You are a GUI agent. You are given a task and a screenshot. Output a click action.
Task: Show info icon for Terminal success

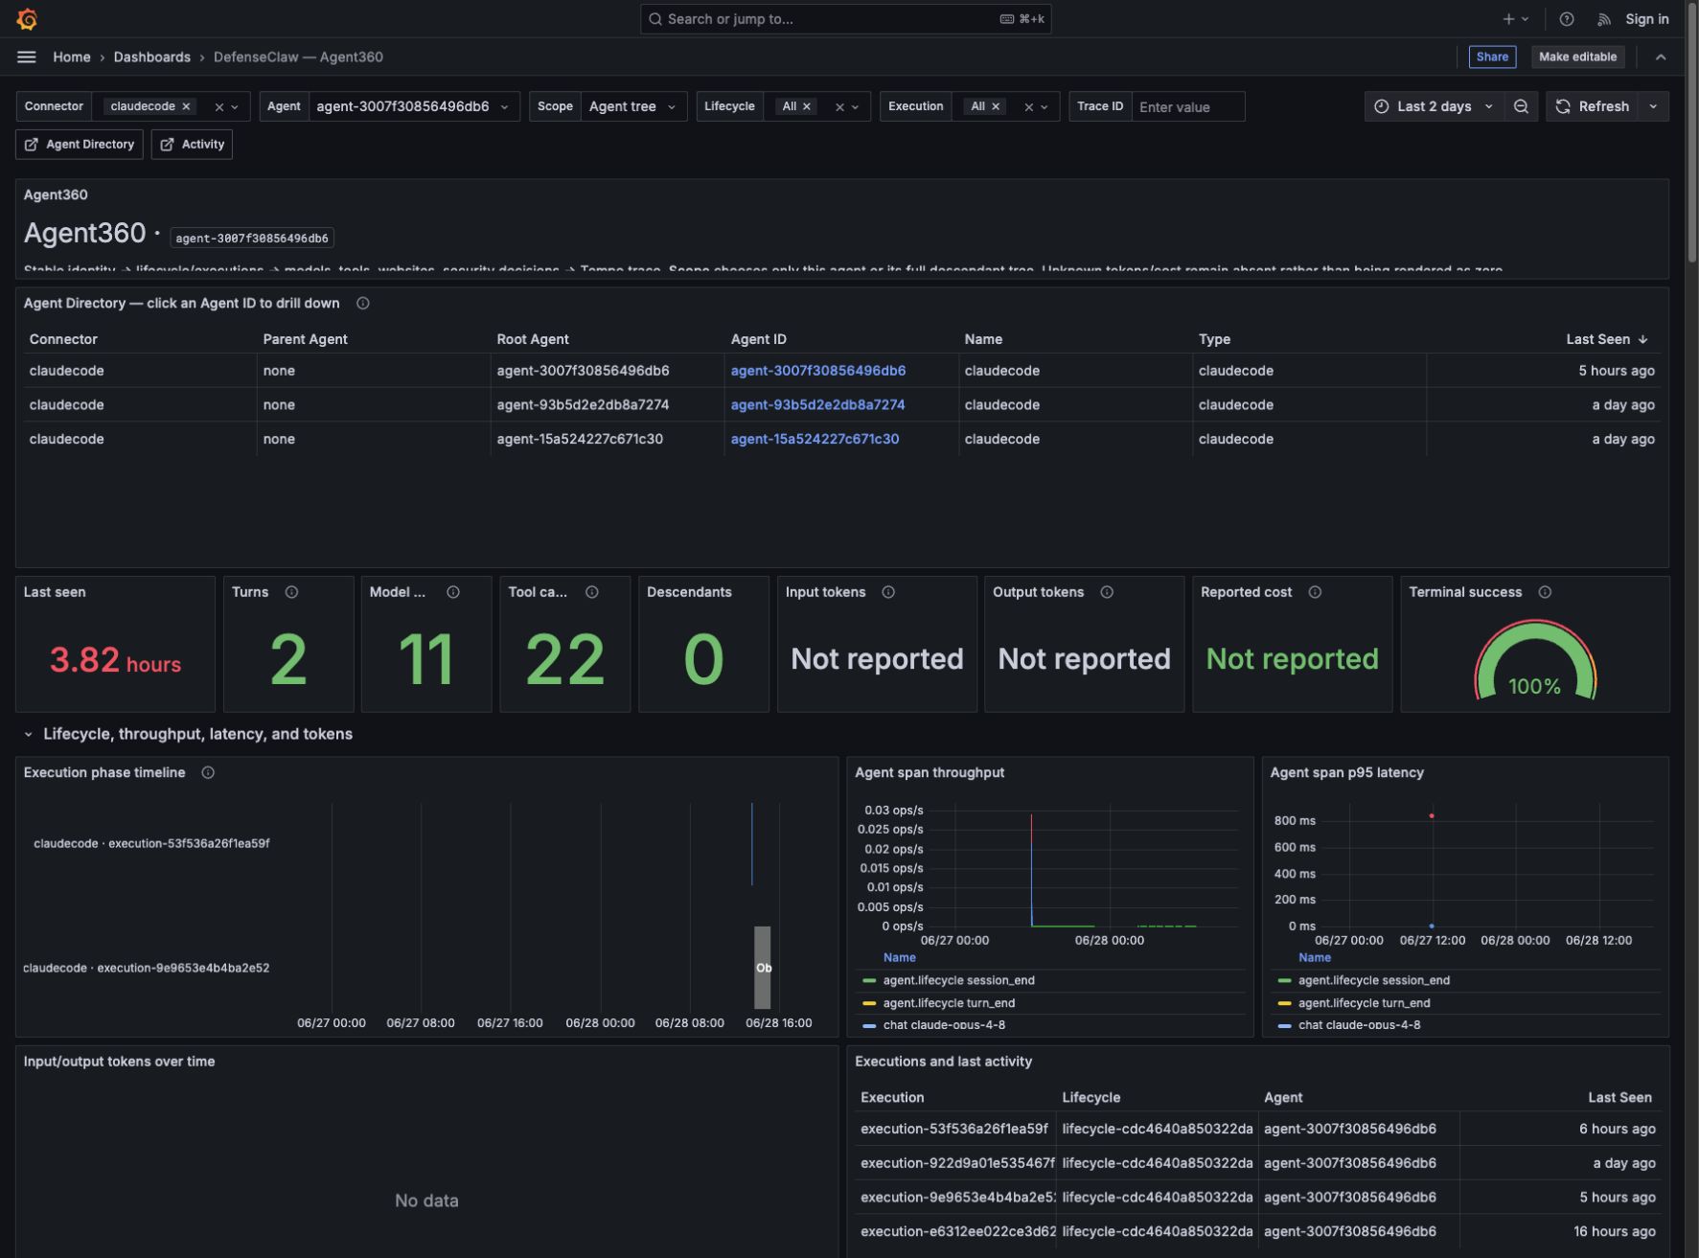(x=1545, y=592)
